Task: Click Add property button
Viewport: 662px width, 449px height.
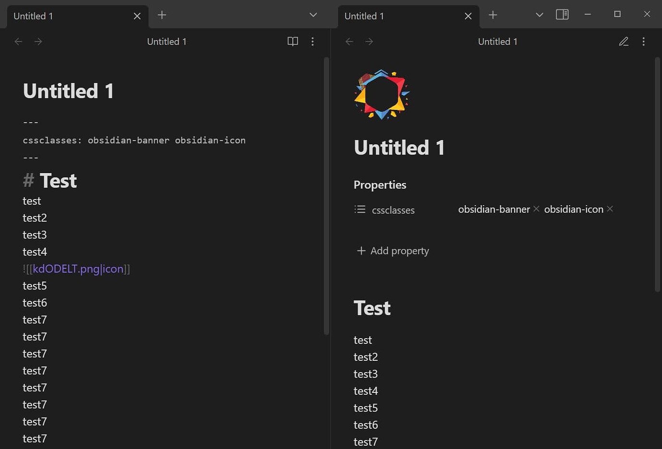Action: 393,251
